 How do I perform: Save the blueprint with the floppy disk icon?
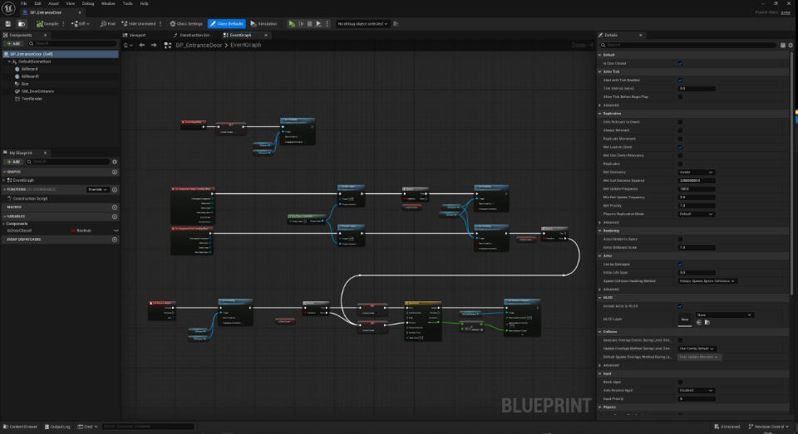coord(7,24)
